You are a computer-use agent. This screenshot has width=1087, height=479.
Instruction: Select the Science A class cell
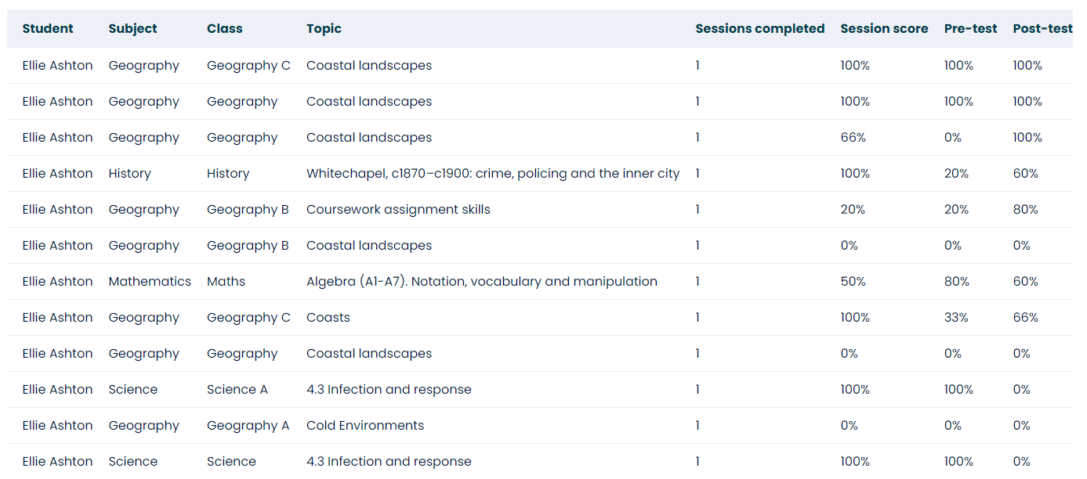coord(237,390)
